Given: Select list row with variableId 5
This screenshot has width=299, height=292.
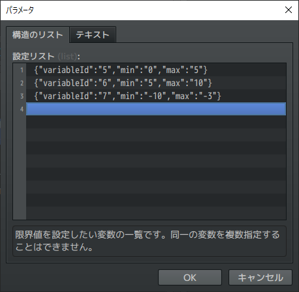Looking at the screenshot, I should (x=156, y=70).
